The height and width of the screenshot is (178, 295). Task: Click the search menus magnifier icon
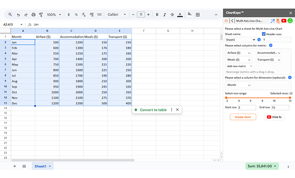coord(10,14)
